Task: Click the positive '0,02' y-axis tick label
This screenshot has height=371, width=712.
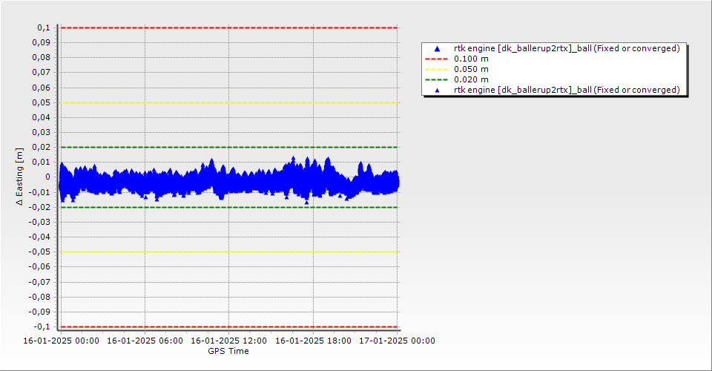Action: pos(42,147)
